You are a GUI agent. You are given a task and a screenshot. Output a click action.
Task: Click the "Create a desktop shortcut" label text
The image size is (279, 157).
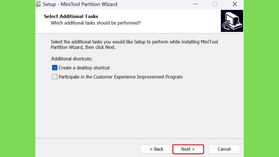(x=84, y=68)
